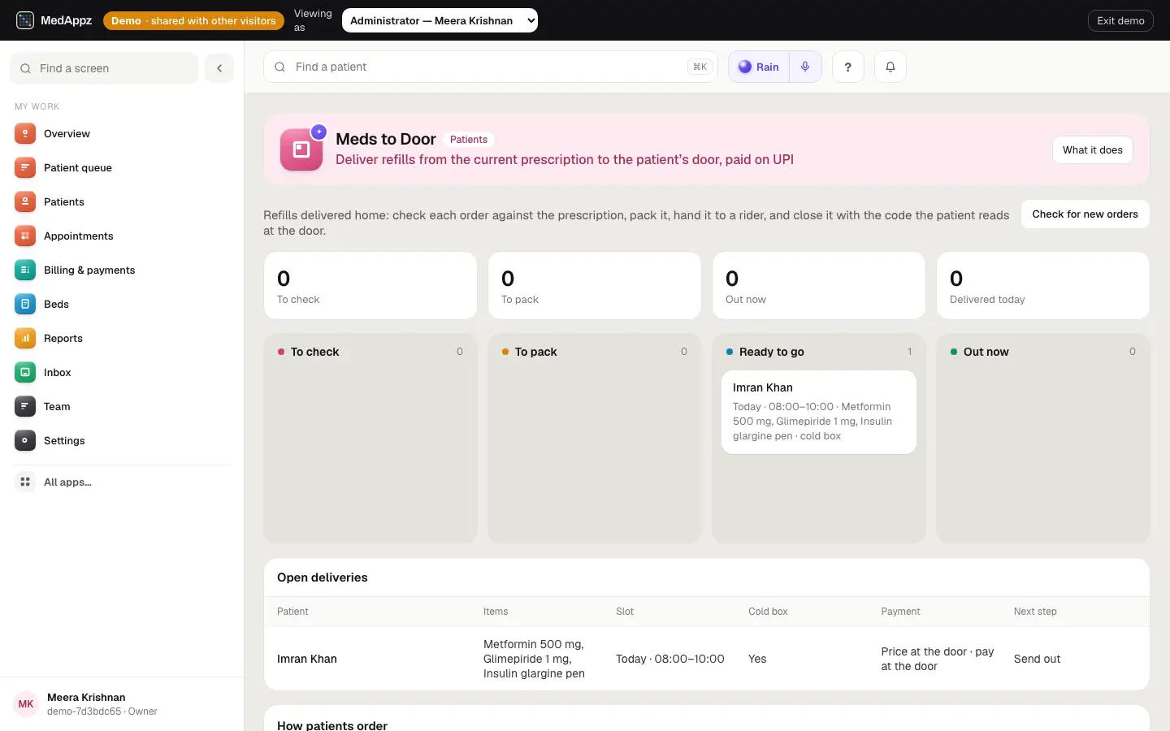Click the Payment column header
1170x731 pixels.
point(900,612)
